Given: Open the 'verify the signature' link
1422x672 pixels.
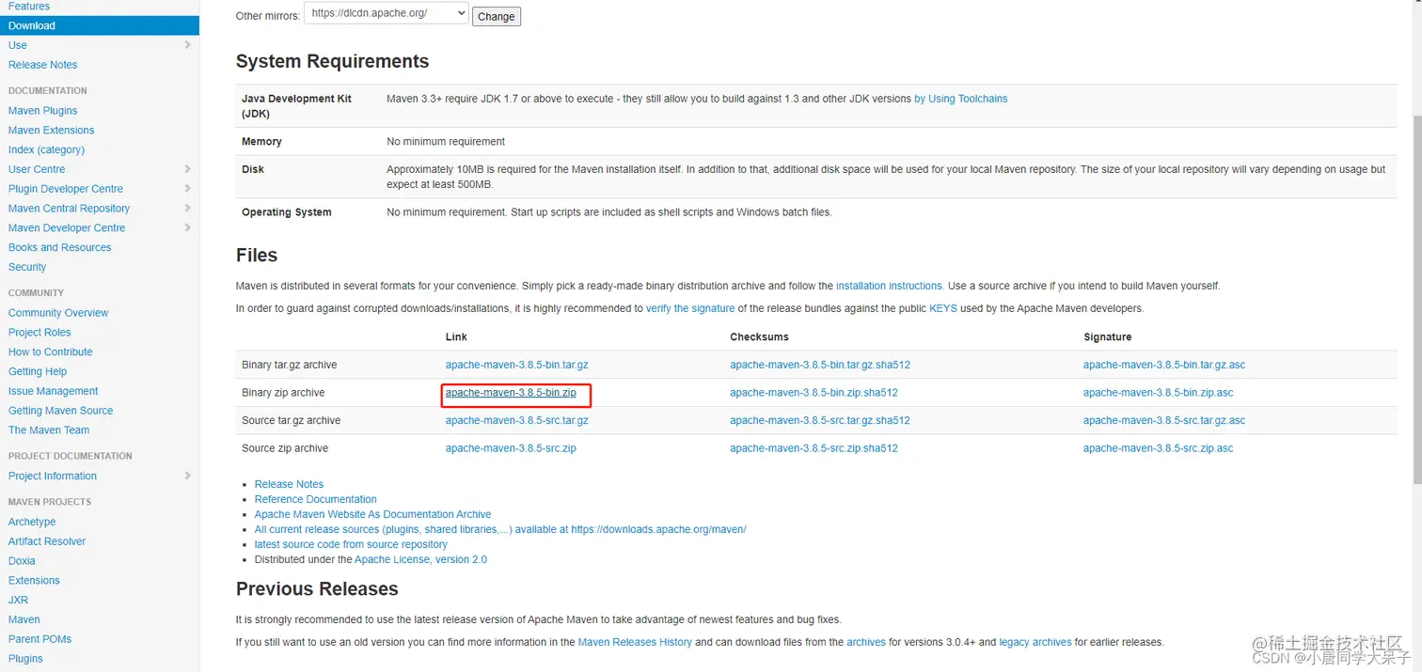Looking at the screenshot, I should coord(690,308).
